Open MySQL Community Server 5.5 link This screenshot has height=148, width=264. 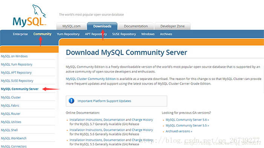(x=187, y=126)
